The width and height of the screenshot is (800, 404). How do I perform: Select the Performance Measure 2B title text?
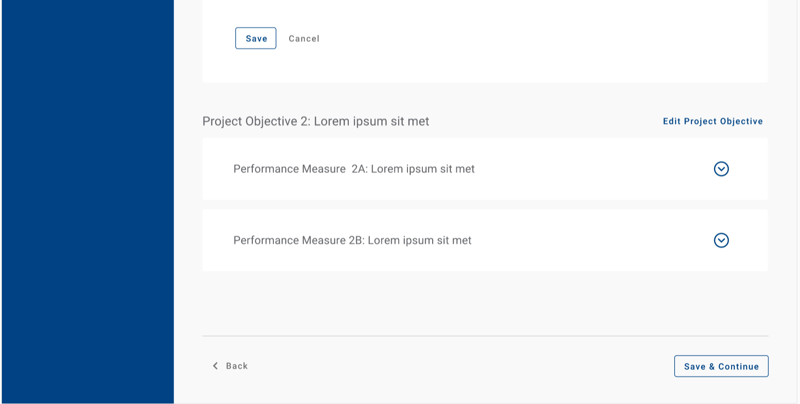(352, 240)
